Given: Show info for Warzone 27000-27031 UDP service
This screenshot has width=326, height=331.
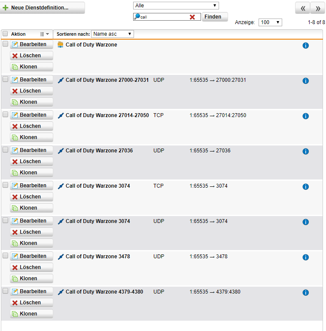Looking at the screenshot, I should (x=305, y=80).
